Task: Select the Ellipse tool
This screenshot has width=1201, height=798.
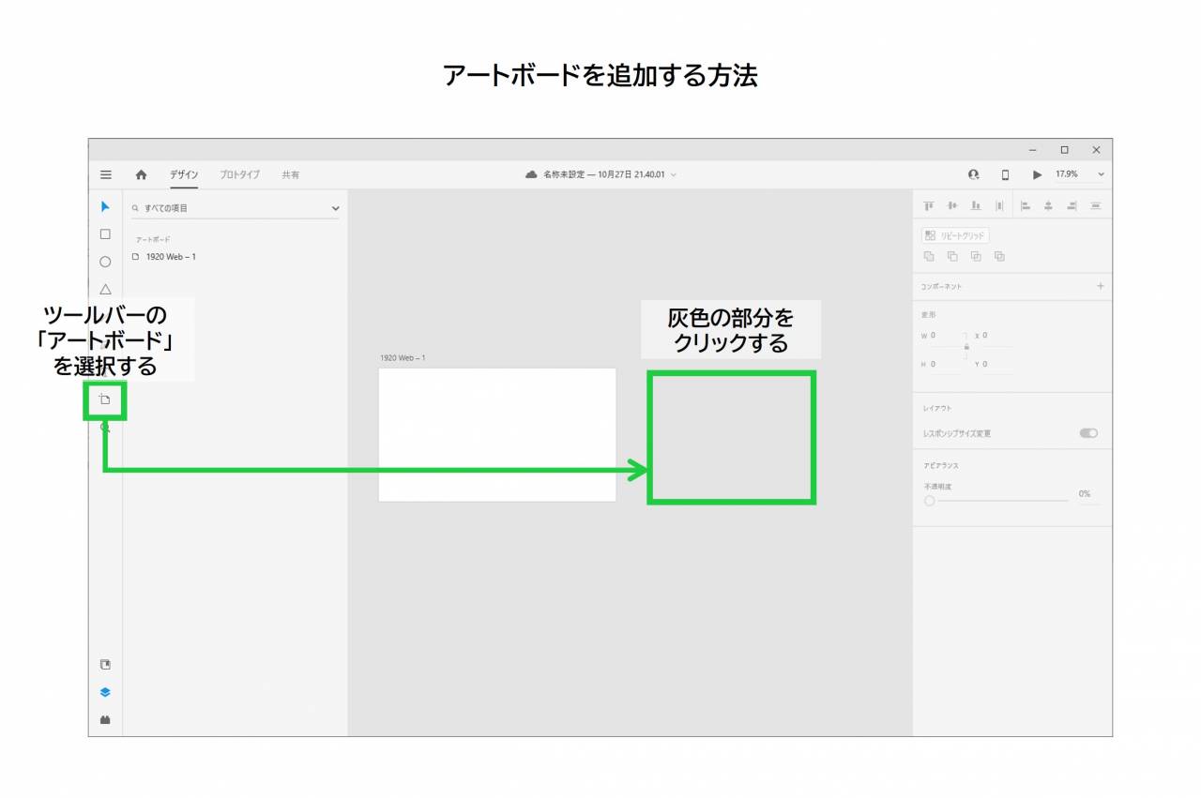Action: click(x=105, y=262)
